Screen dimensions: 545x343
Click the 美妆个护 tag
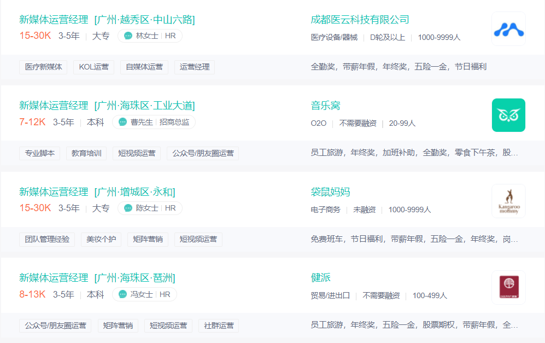coord(101,240)
